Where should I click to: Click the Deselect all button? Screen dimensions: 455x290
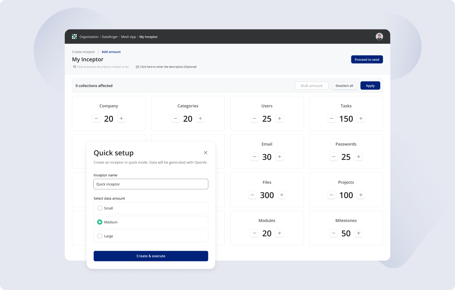pos(344,86)
